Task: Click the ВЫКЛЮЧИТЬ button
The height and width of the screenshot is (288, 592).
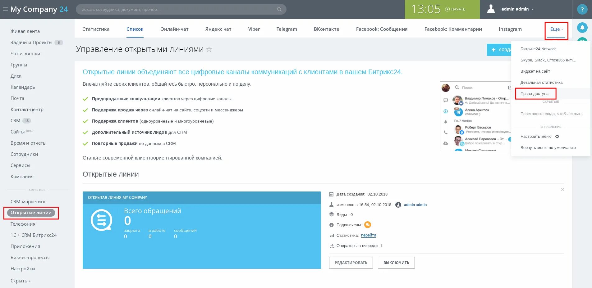Action: point(396,263)
